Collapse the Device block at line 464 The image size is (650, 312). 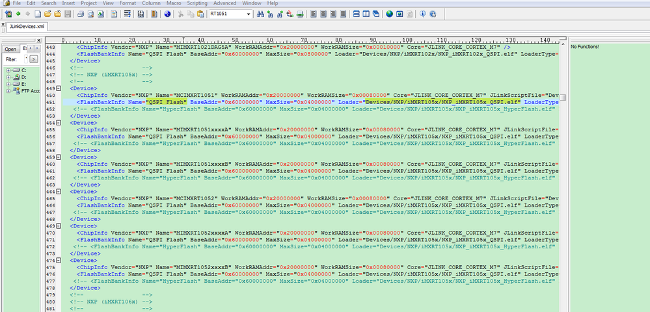[x=59, y=192]
